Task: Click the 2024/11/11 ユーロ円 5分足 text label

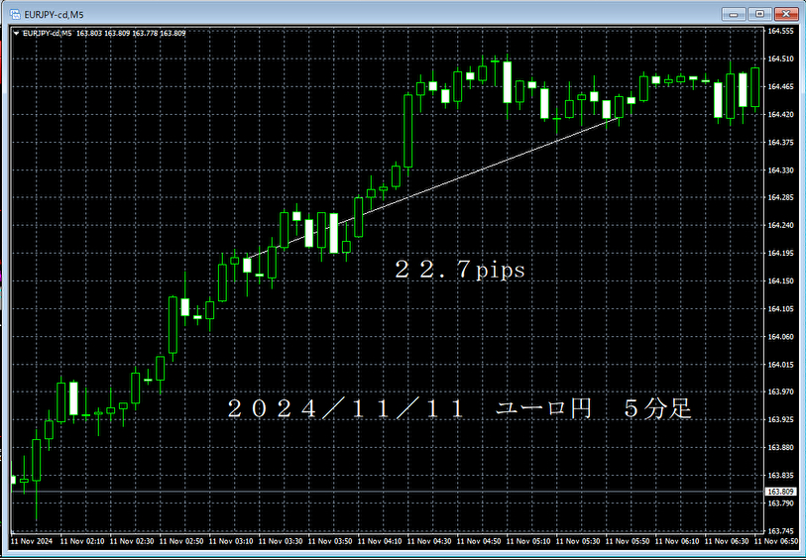Action: pyautogui.click(x=458, y=409)
